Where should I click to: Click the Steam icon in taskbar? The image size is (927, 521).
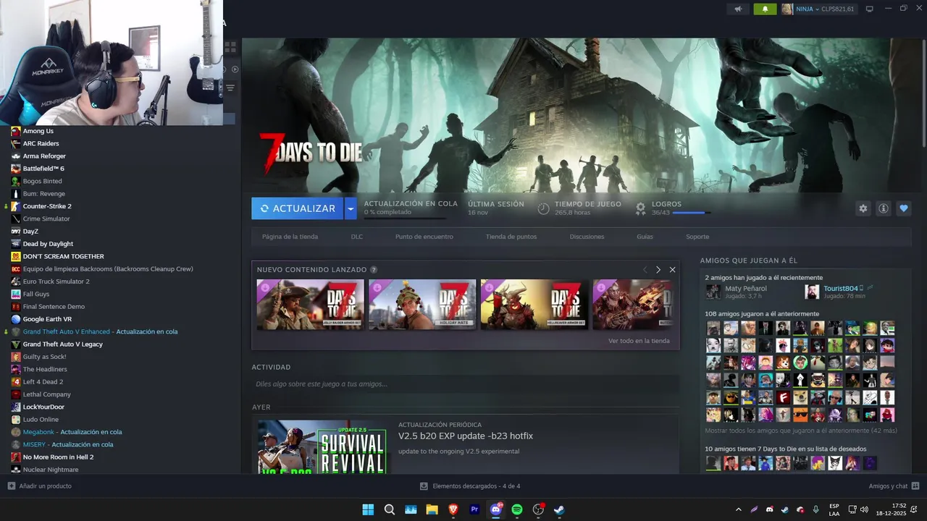point(559,509)
